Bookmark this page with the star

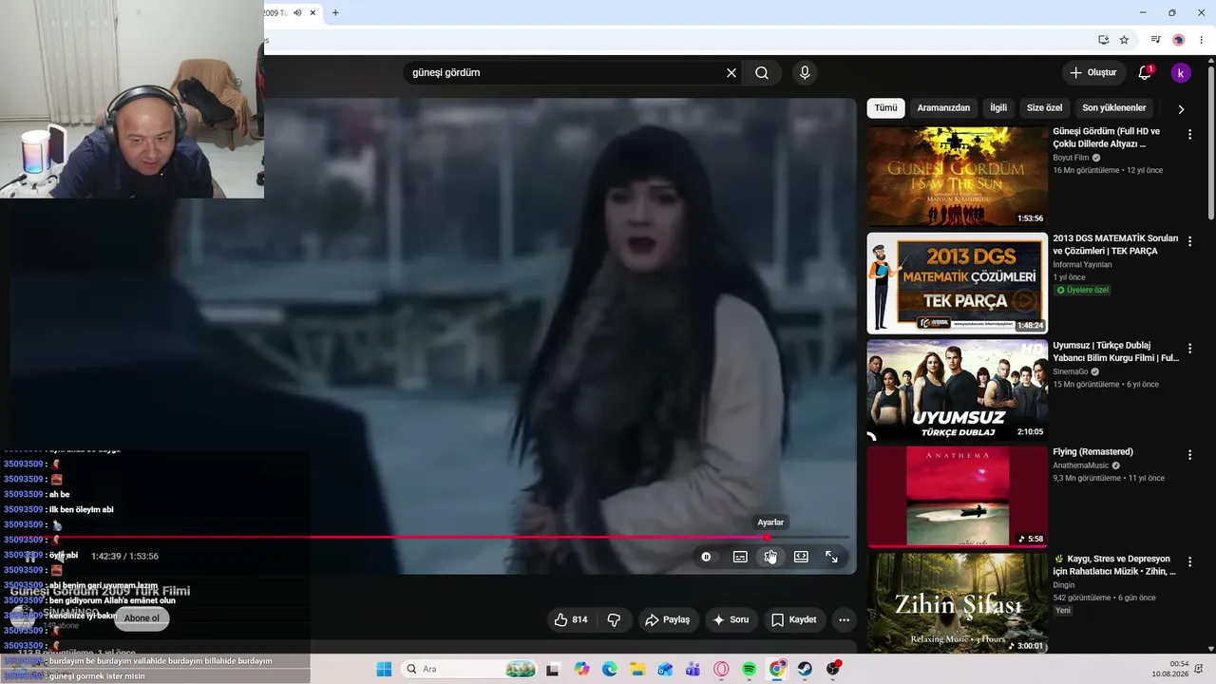pos(1124,40)
